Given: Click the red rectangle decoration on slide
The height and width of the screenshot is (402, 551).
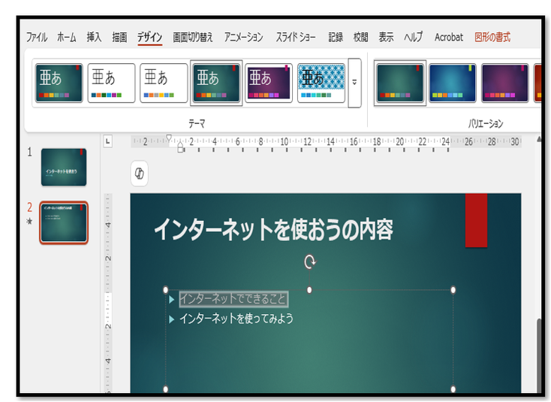Looking at the screenshot, I should [x=476, y=220].
